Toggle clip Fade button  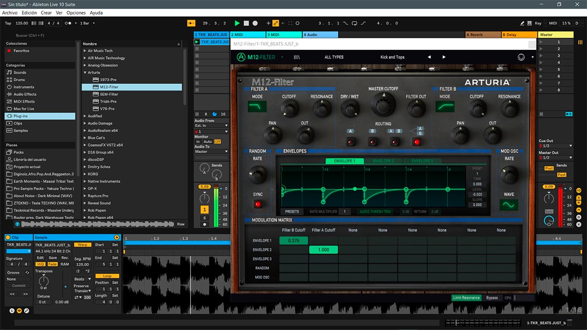[x=52, y=264]
